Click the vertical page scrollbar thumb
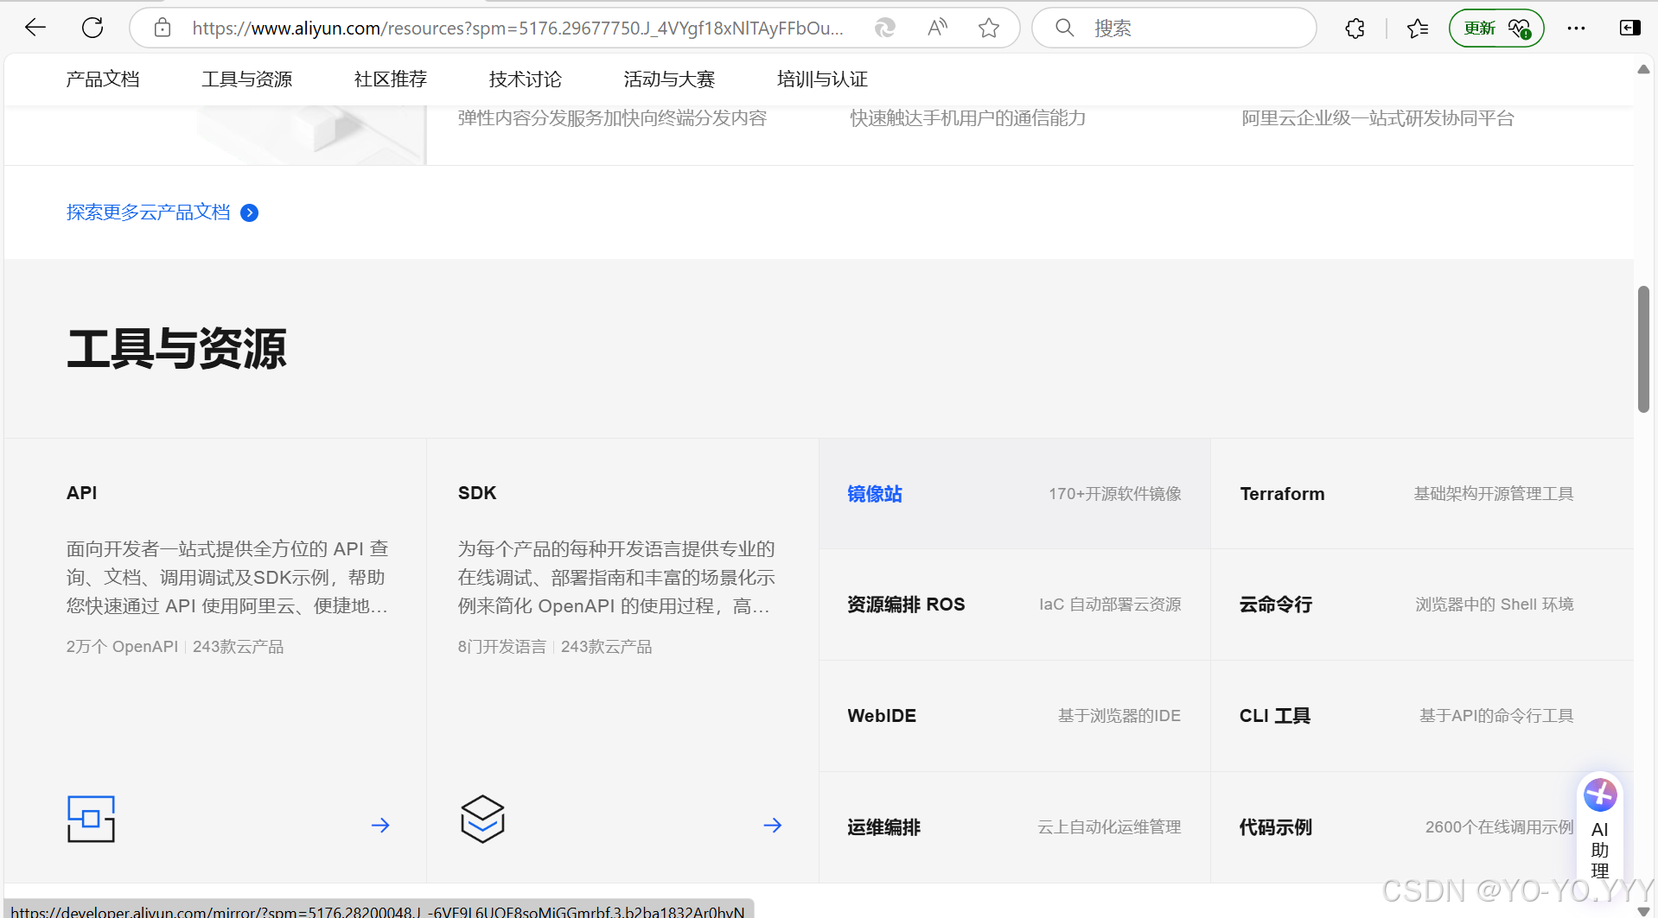This screenshot has width=1658, height=918. [x=1643, y=350]
